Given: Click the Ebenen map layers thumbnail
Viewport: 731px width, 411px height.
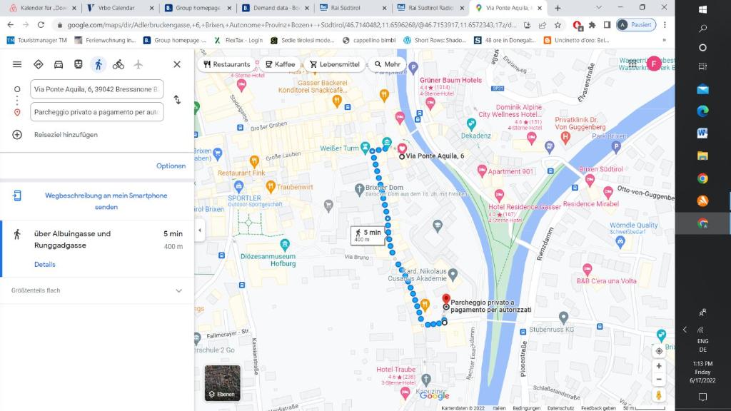Looking at the screenshot, I should [x=222, y=383].
